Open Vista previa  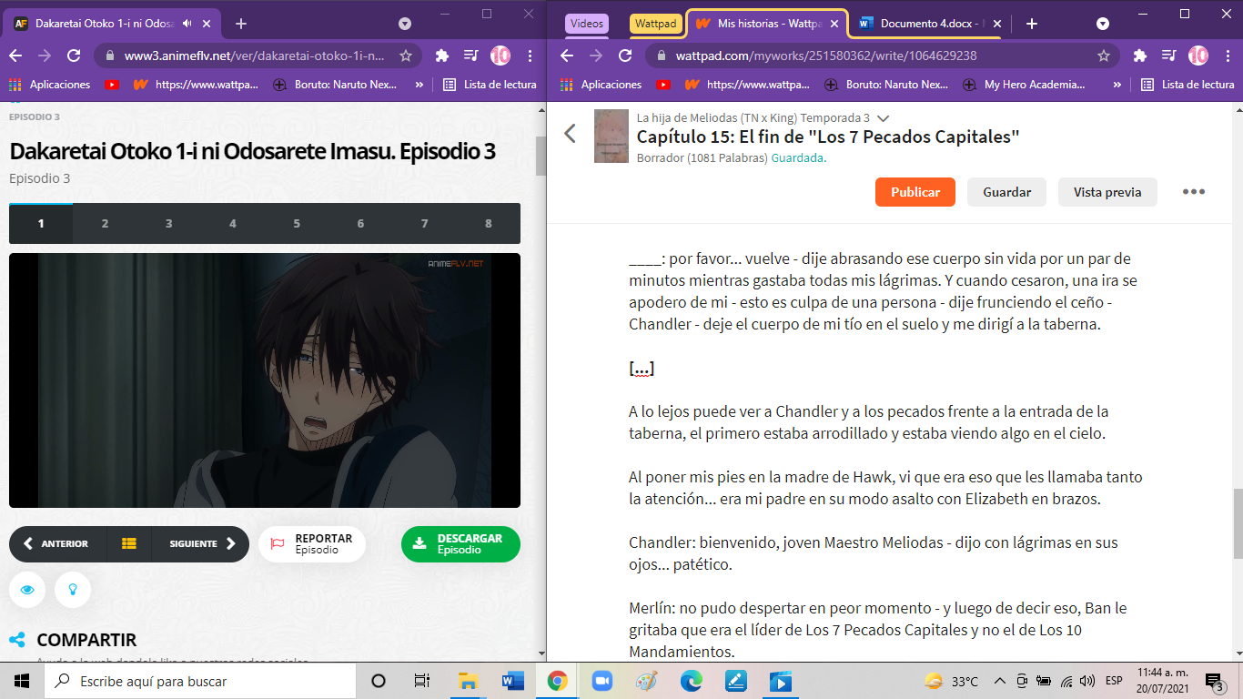click(x=1107, y=192)
